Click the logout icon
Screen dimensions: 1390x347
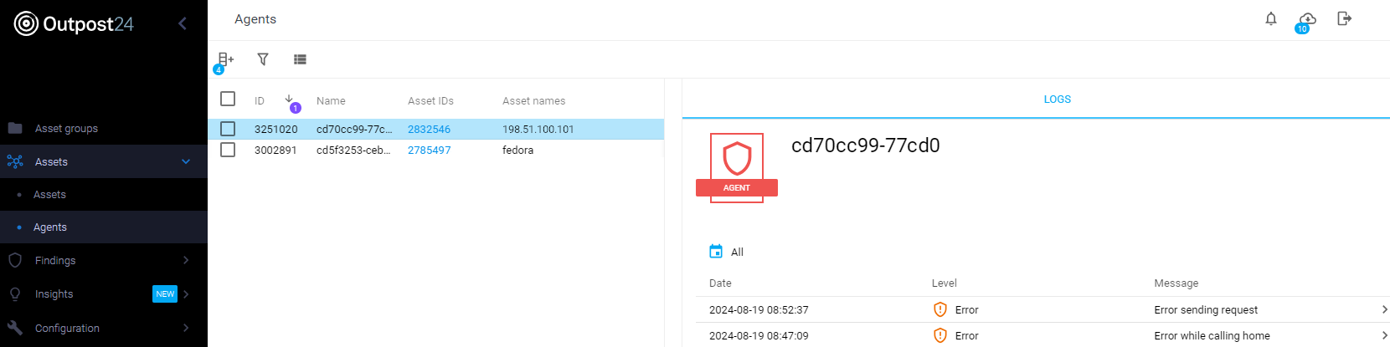pos(1344,18)
